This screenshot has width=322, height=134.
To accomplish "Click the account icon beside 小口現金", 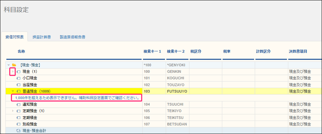I will click(x=18, y=78).
